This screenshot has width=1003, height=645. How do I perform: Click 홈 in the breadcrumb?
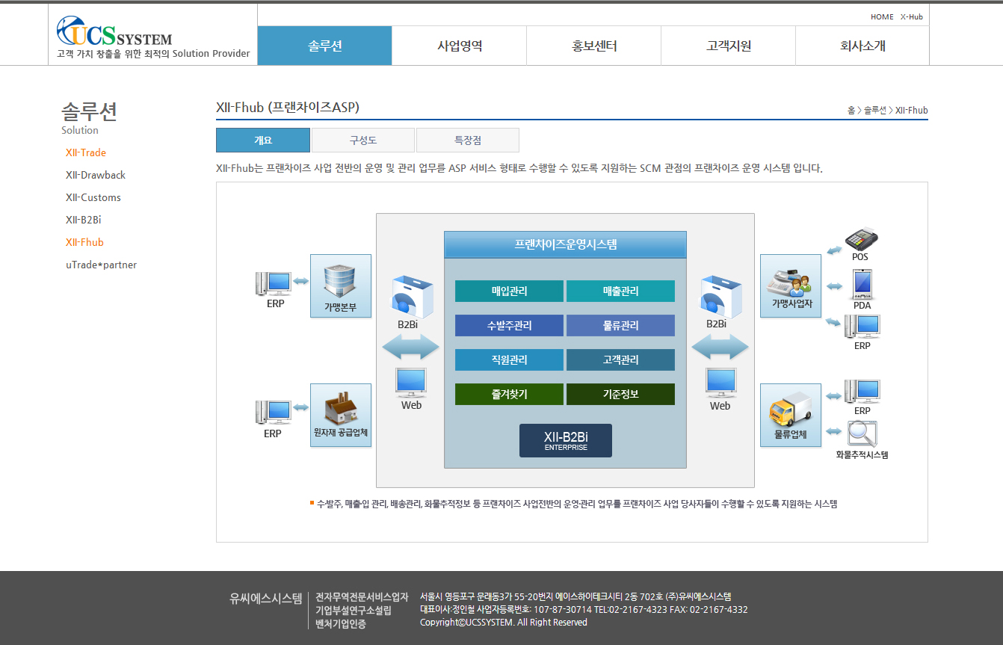point(851,111)
